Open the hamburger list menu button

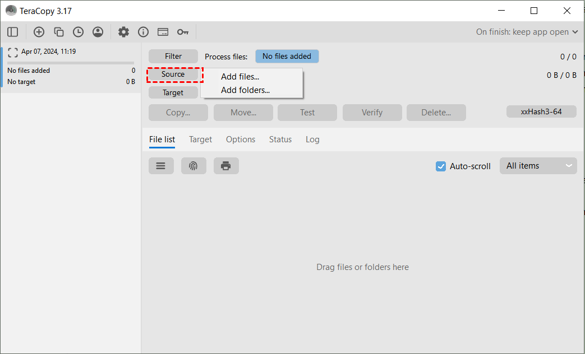pos(161,166)
